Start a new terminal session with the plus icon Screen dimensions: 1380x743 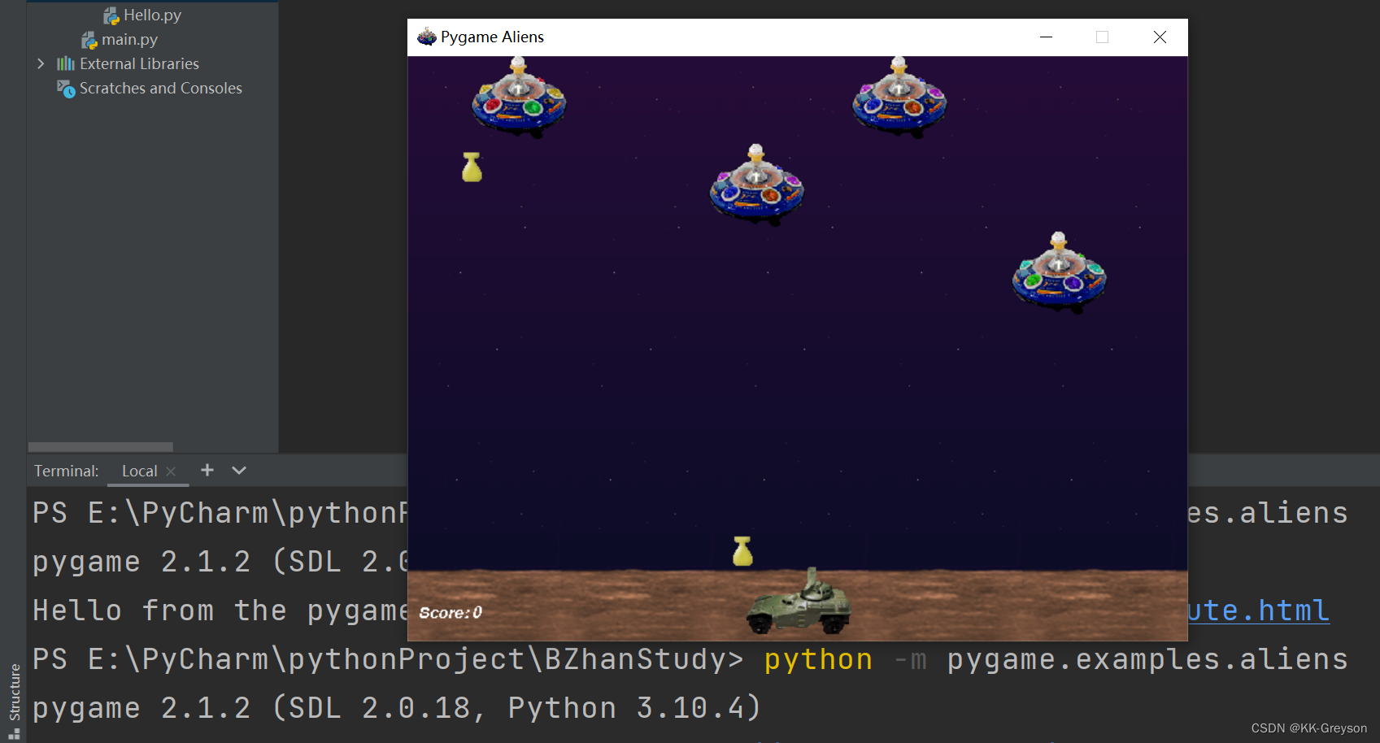(207, 470)
